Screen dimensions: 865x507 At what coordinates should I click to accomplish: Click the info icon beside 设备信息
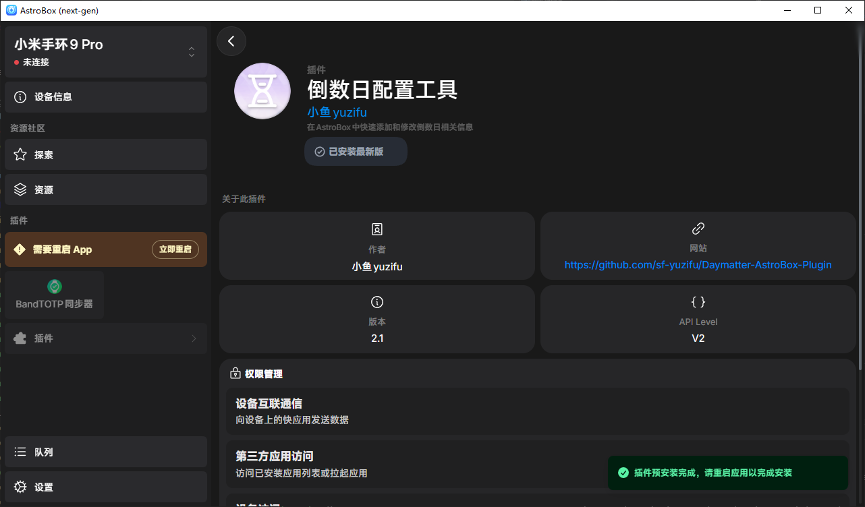click(20, 97)
